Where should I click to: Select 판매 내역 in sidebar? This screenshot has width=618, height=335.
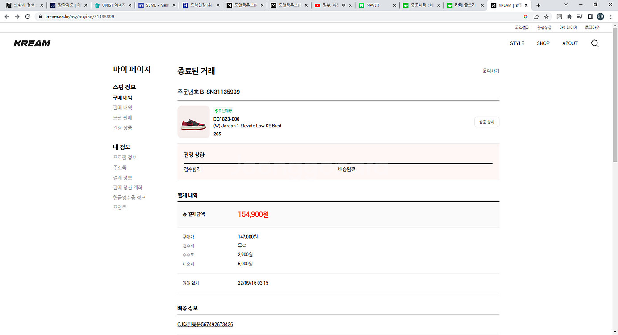(122, 108)
